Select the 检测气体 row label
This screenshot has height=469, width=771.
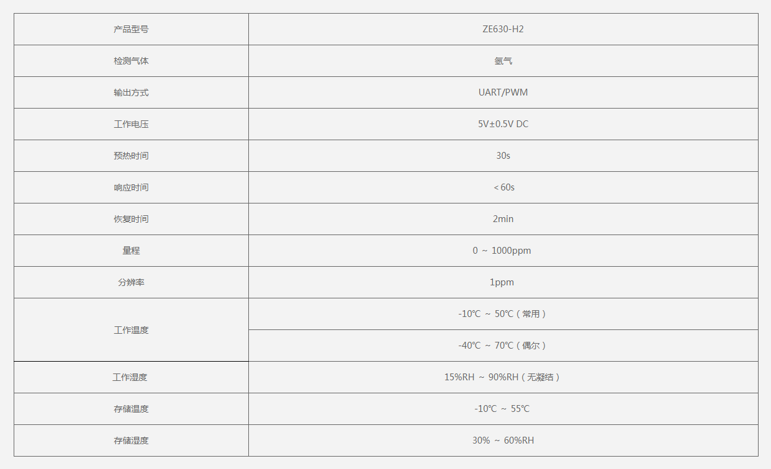click(131, 61)
